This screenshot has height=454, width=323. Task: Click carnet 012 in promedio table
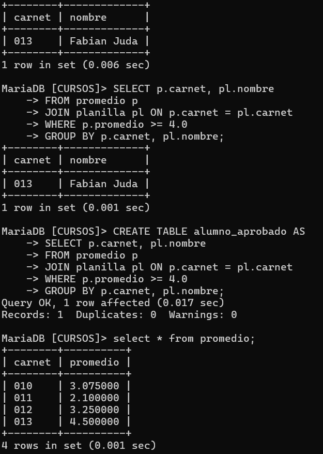pyautogui.click(x=23, y=410)
